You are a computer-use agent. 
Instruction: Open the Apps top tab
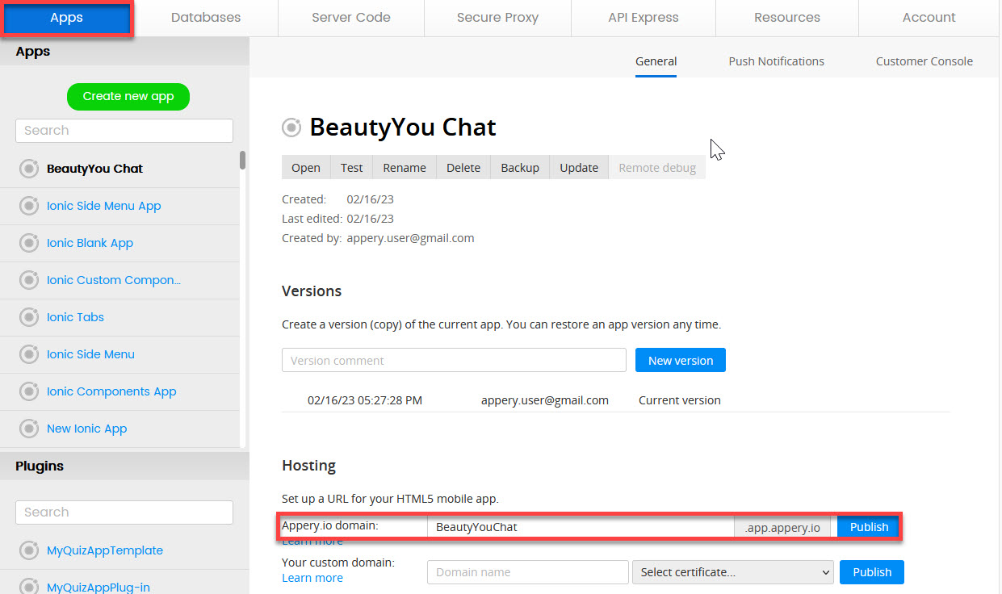(67, 18)
